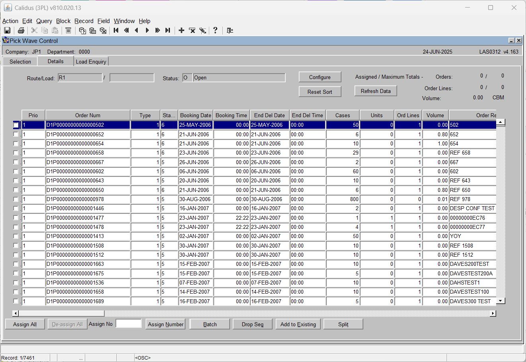This screenshot has width=526, height=362.
Task: Click the double-right next block arrow
Action: tap(158, 31)
